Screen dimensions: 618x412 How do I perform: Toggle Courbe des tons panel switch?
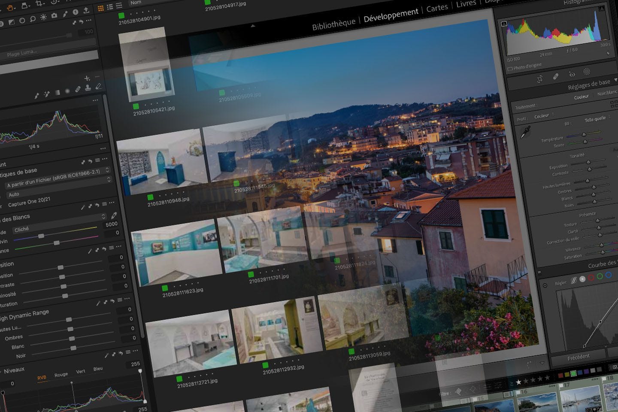click(539, 273)
